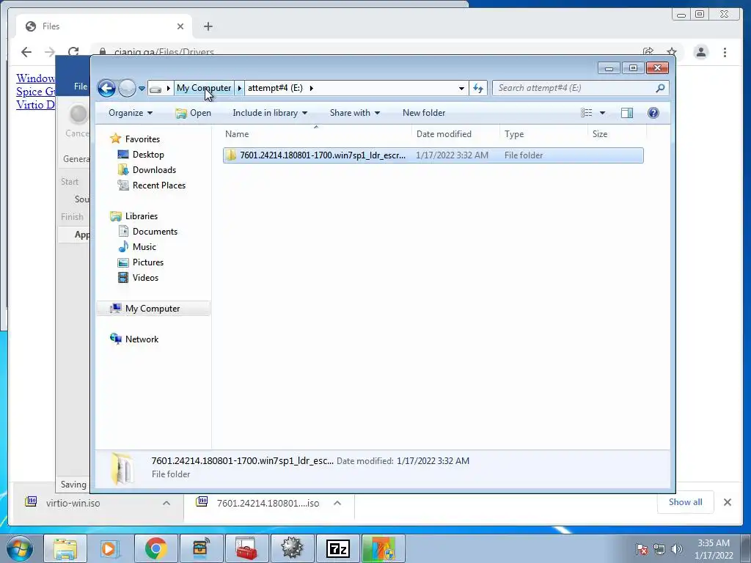Open Downloads in the navigation pane
751x563 pixels.
click(147, 170)
